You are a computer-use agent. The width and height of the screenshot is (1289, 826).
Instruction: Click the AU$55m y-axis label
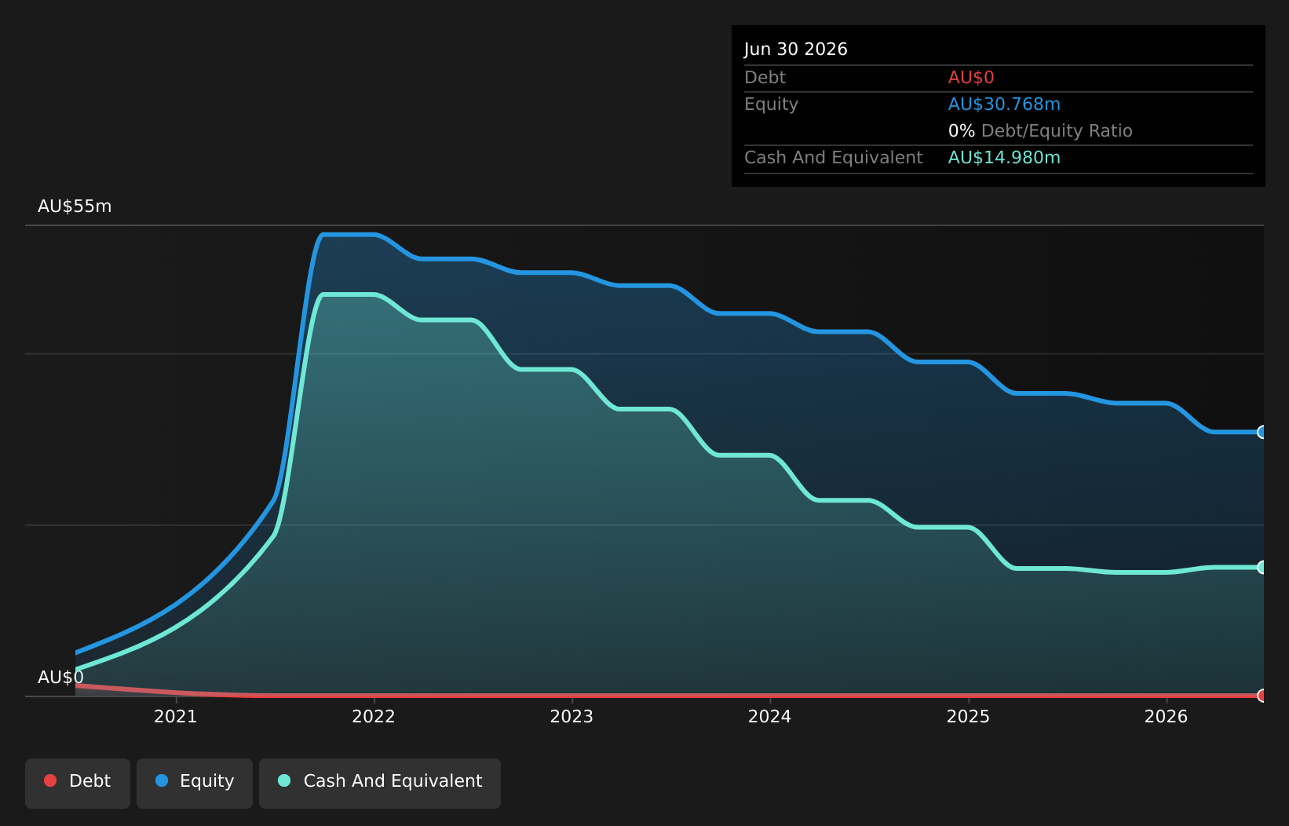point(75,206)
